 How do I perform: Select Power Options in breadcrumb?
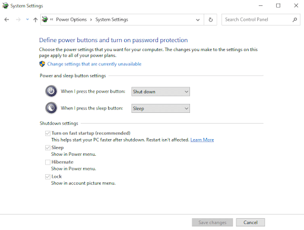(71, 20)
